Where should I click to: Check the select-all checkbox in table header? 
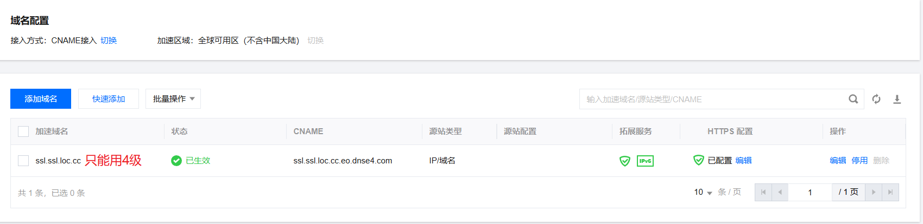tap(23, 131)
